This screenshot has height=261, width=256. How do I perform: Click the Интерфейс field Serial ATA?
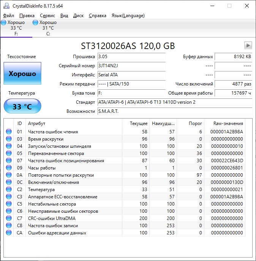(131, 75)
